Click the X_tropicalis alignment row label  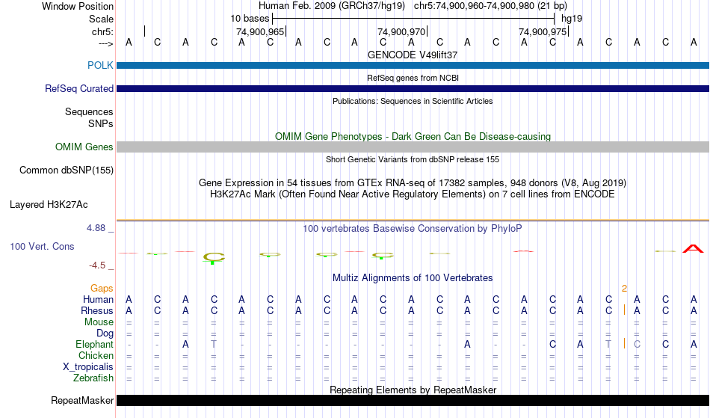88,367
